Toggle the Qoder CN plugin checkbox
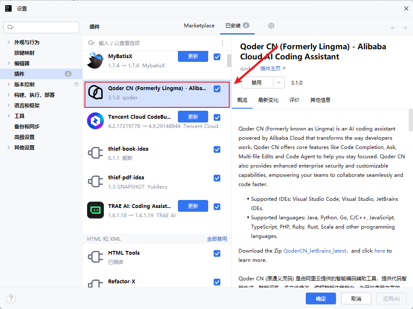This screenshot has height=309, width=413. pos(217,89)
